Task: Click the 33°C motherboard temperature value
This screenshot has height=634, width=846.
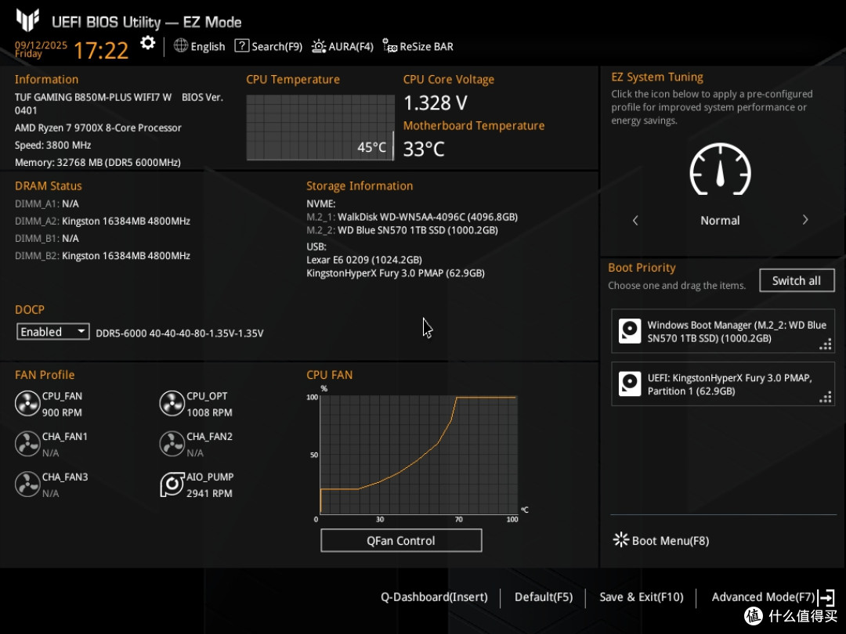Action: pos(424,149)
